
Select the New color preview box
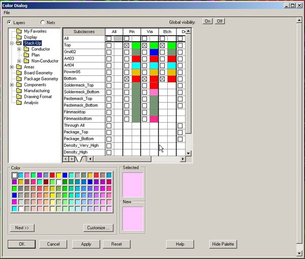coord(133,219)
